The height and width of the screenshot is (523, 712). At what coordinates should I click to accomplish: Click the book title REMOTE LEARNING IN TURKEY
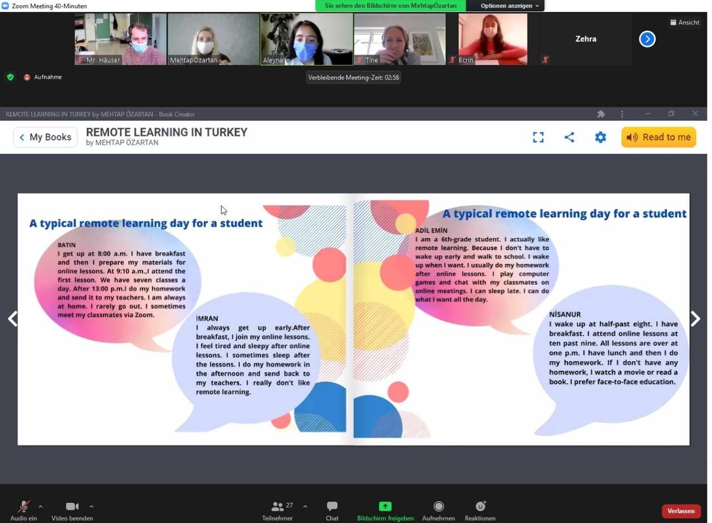coord(167,132)
